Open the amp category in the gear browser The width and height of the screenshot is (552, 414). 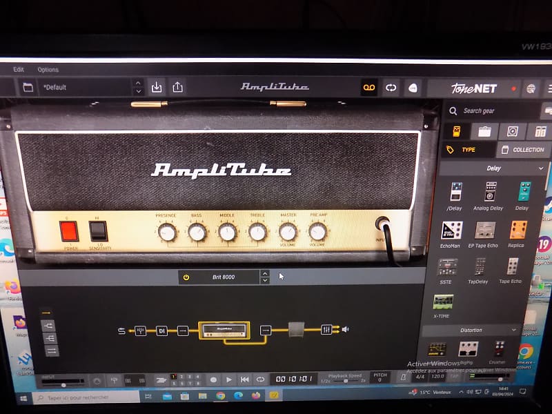point(485,129)
